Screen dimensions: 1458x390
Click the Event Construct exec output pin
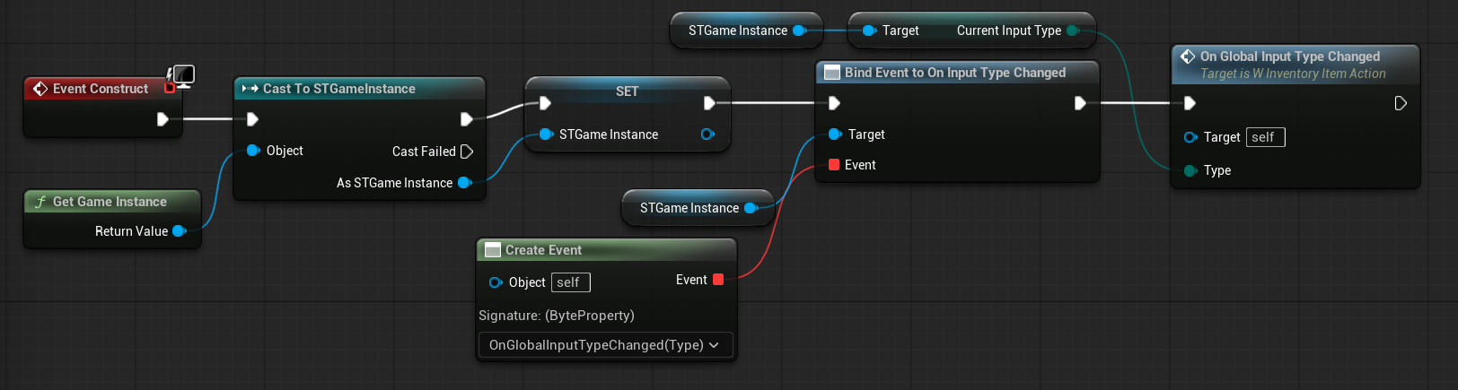point(162,119)
